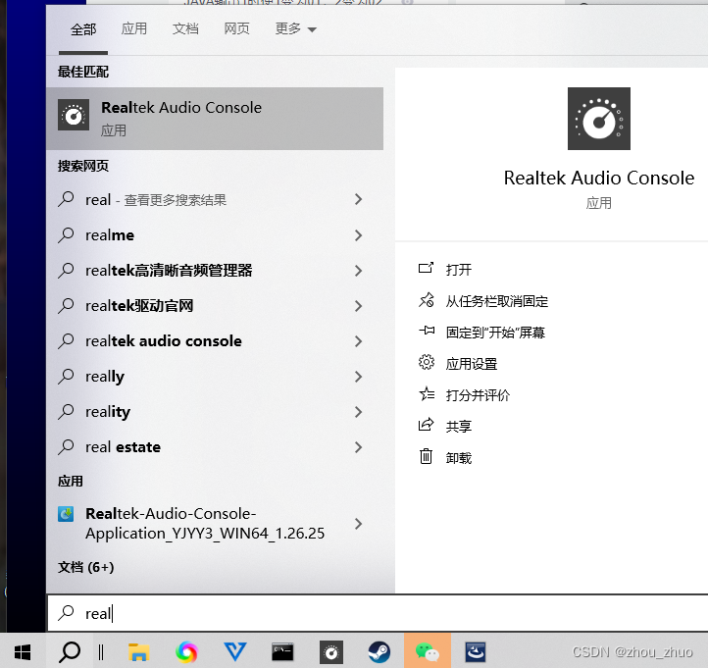Expand arrow next to realtek高清晰音频管理器
This screenshot has height=668, width=708.
359,271
